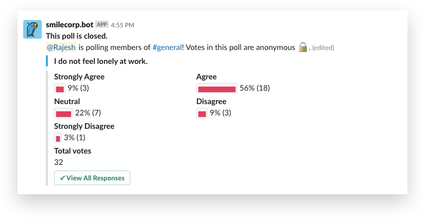Click the 4:55 PM message timestamp
The width and height of the screenshot is (425, 219).
(x=123, y=25)
